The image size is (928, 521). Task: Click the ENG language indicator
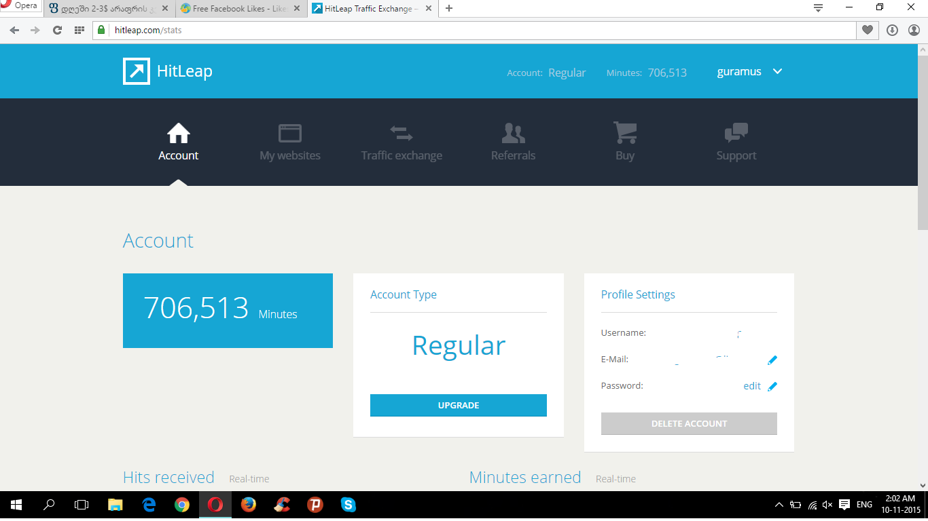[864, 505]
